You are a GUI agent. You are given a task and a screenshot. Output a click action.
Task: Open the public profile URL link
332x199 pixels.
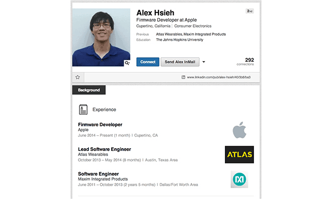(219, 77)
